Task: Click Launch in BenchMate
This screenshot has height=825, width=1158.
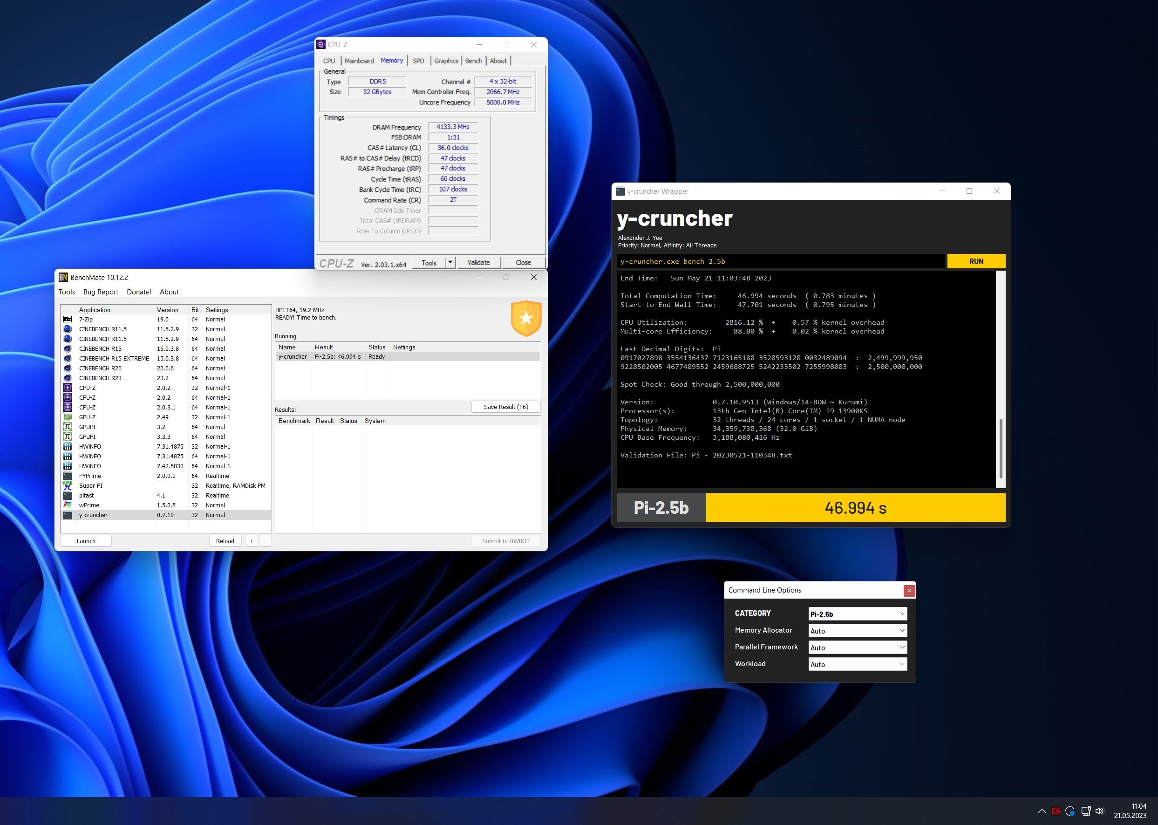Action: click(86, 541)
